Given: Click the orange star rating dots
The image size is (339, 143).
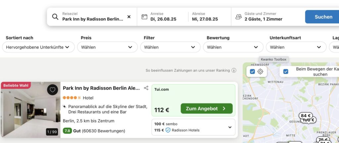Looking at the screenshot, I should 72,98.
